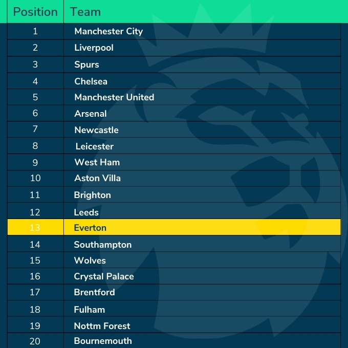The image size is (348, 348).
Task: Select position number 13 in the yellow row
Action: [x=35, y=228]
